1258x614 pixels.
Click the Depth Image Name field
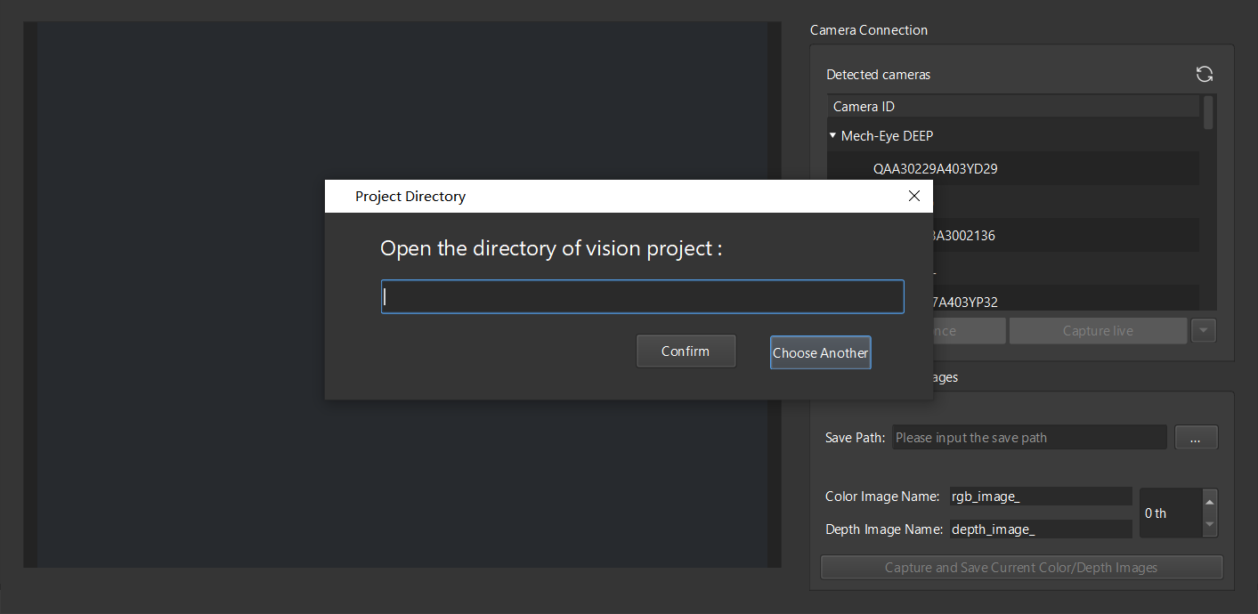1040,529
